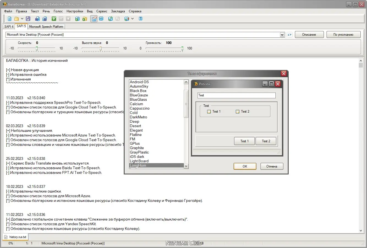Select the Black Box theme
Image resolution: width=367 pixels, height=248 pixels.
[x=157, y=91]
